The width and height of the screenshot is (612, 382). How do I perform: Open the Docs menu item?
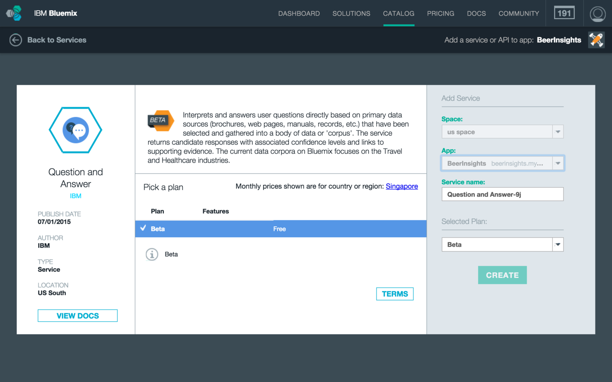[x=476, y=14]
